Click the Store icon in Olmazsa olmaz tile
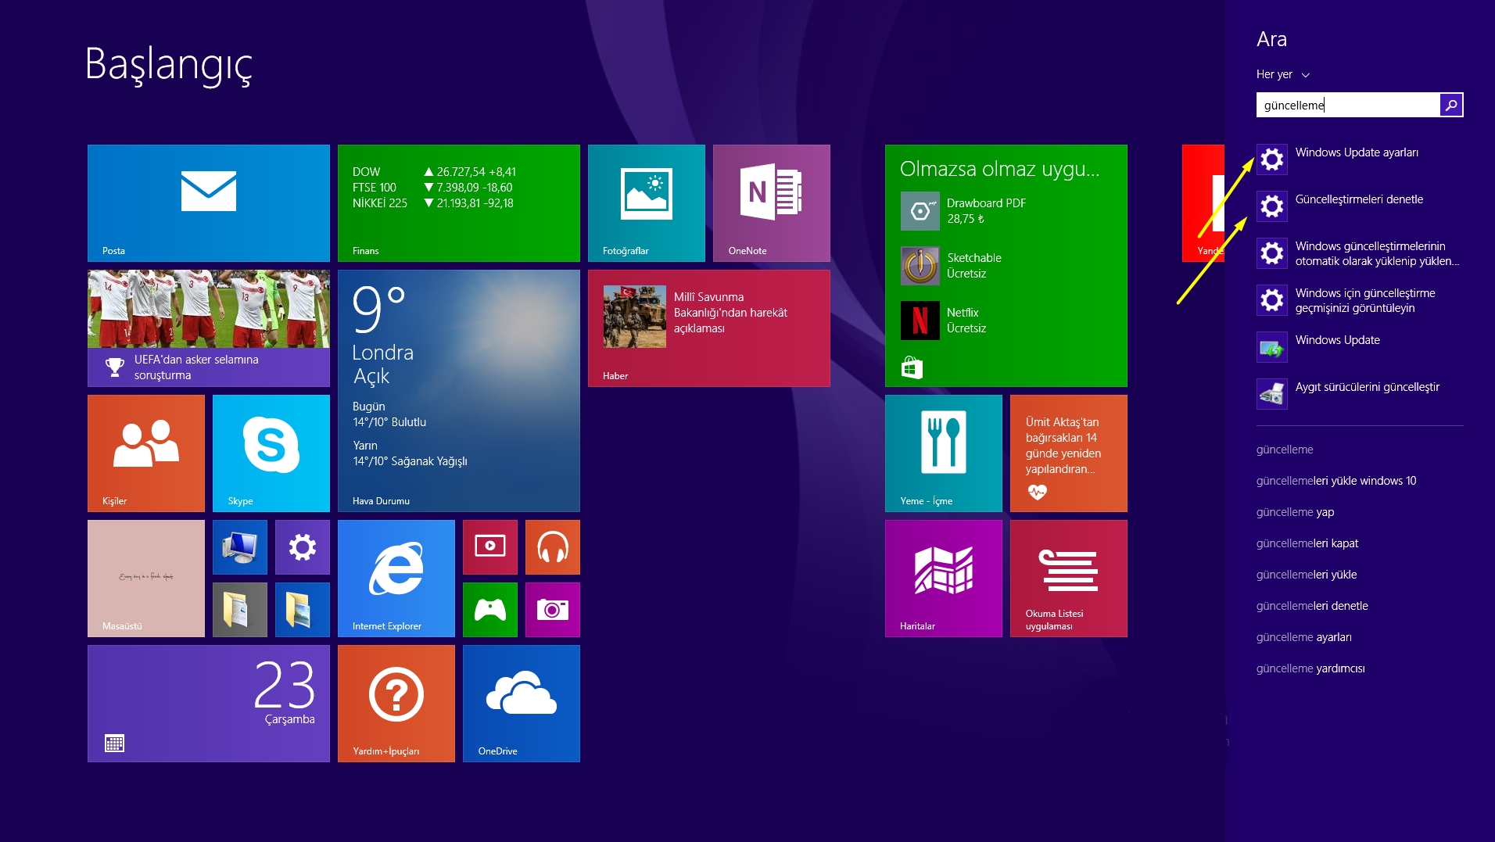Image resolution: width=1495 pixels, height=842 pixels. point(912,367)
